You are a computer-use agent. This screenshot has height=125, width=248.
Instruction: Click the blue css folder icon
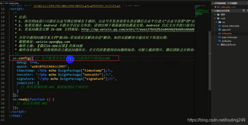[220, 22]
